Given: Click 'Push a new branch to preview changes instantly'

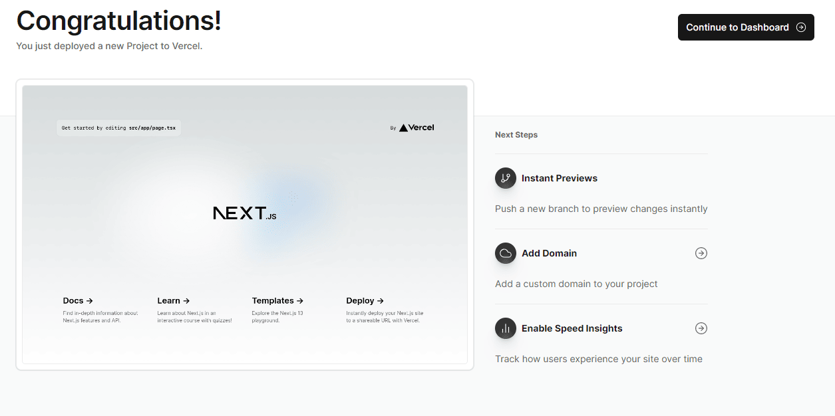Looking at the screenshot, I should [601, 209].
